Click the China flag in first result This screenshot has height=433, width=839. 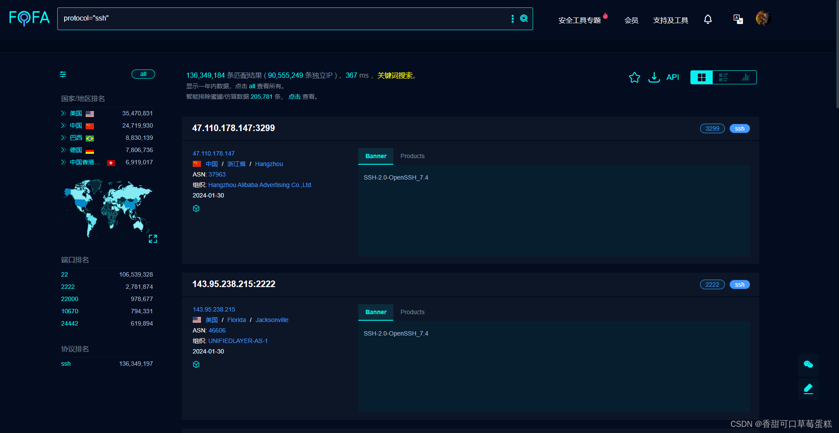[197, 164]
